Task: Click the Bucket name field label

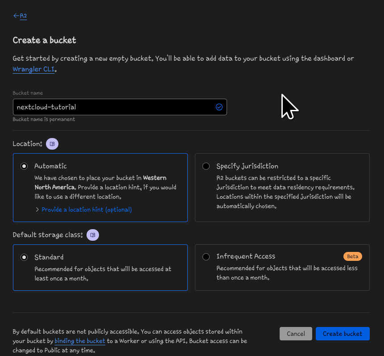Action: (28, 93)
